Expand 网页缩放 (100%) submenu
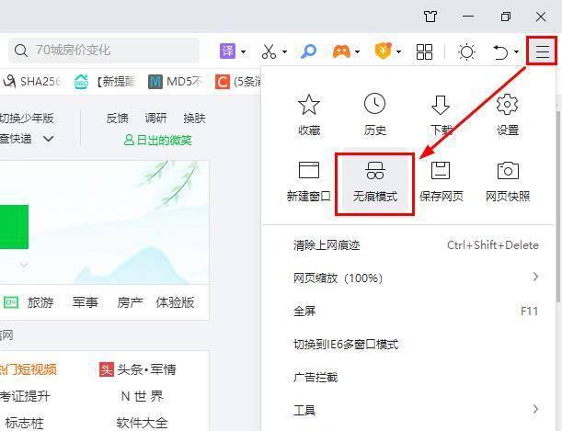Viewport: 562px width, 431px height. click(410, 278)
